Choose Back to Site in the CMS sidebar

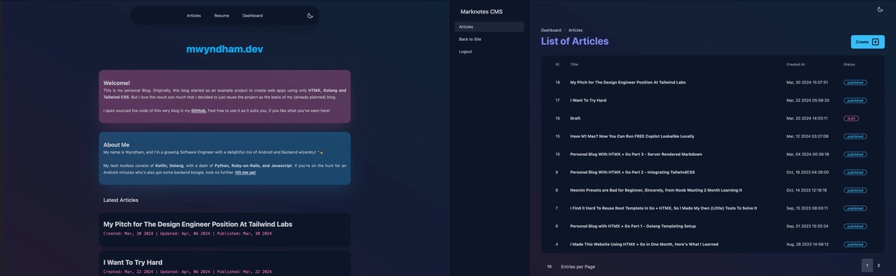click(489, 39)
